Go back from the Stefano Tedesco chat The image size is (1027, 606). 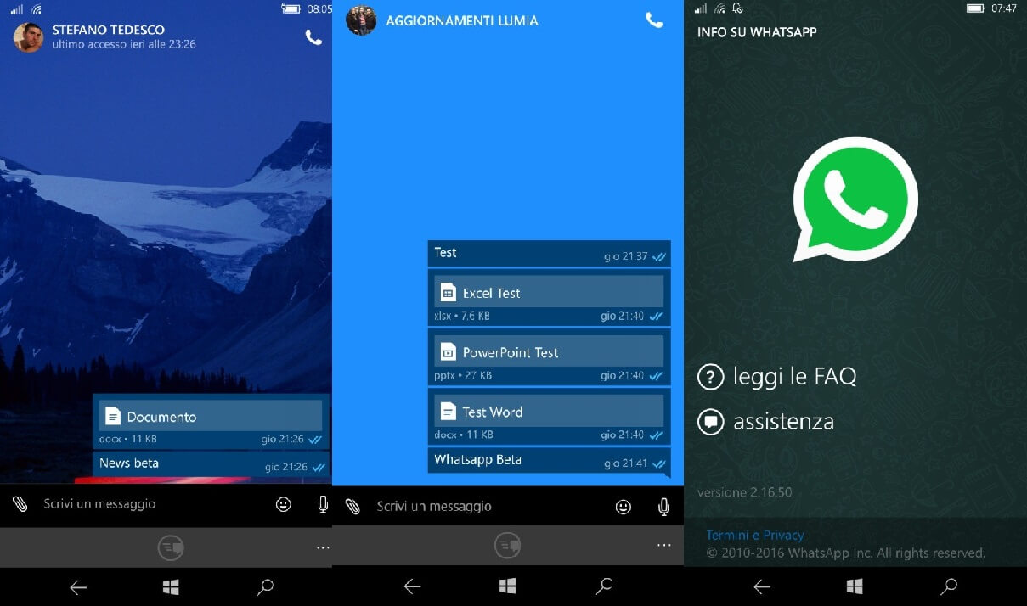click(x=78, y=587)
